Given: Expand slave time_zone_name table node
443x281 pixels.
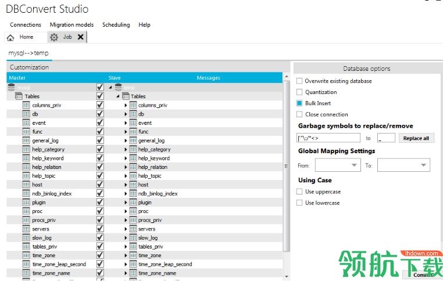Looking at the screenshot, I should point(126,273).
